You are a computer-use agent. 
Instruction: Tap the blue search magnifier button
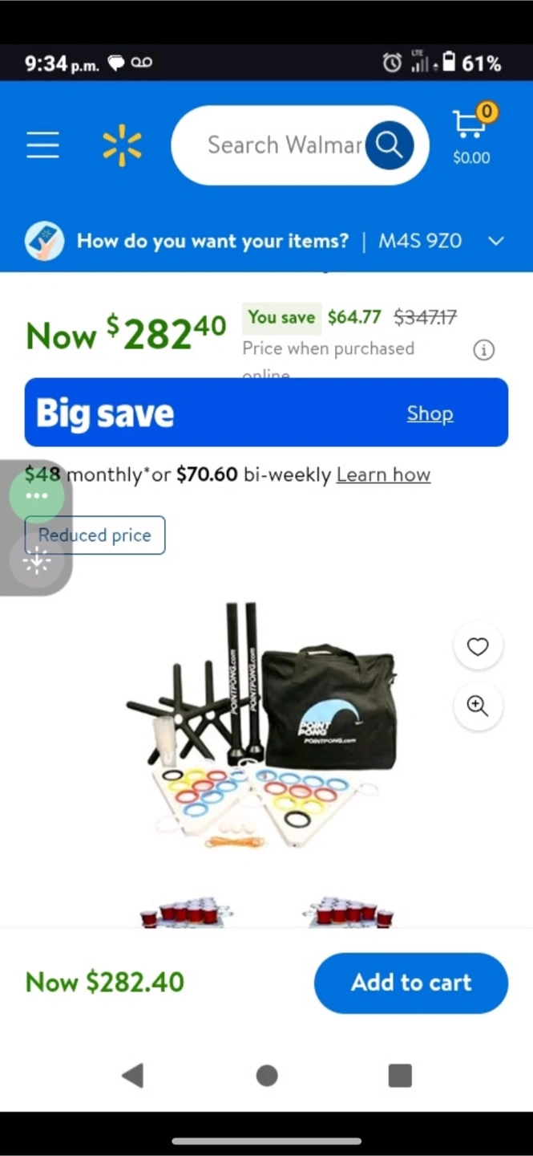tap(390, 145)
